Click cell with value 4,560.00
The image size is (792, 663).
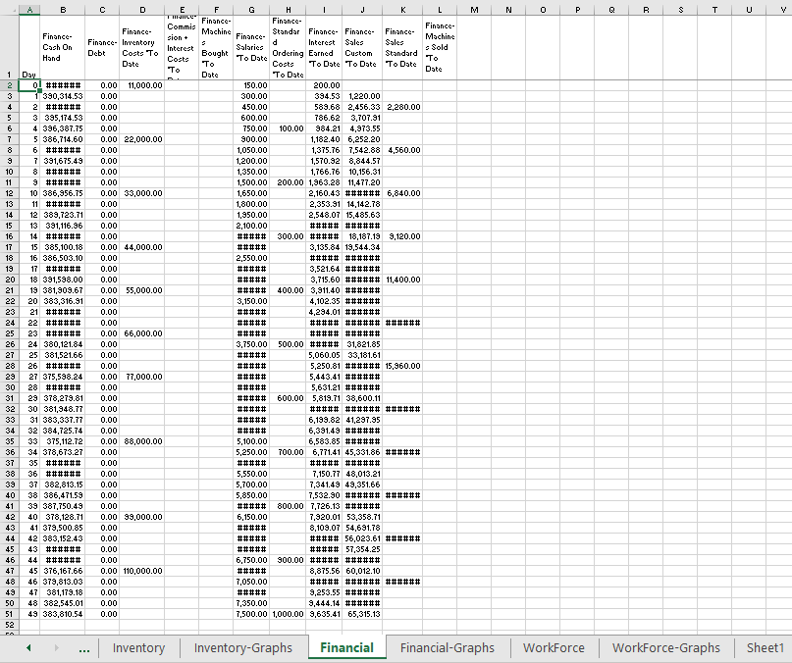[x=402, y=150]
